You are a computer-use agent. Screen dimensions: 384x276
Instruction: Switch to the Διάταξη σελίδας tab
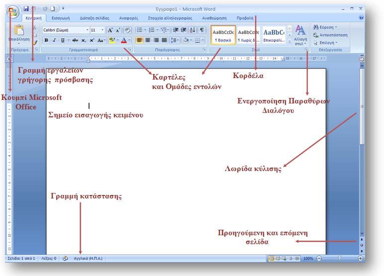coord(95,18)
